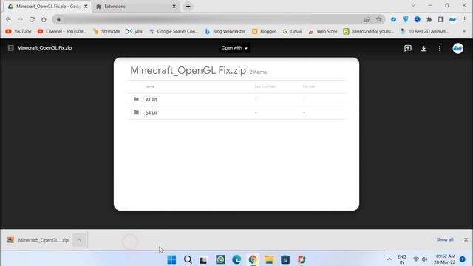The height and width of the screenshot is (266, 473).
Task: Open the clock and date panel
Action: pyautogui.click(x=445, y=259)
